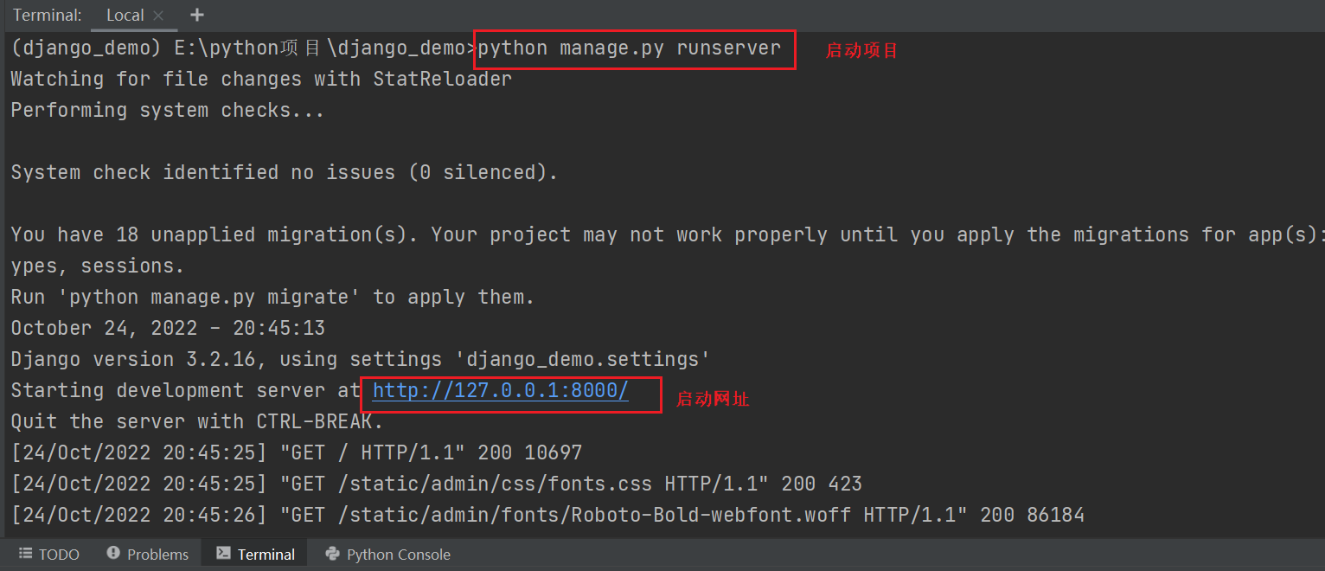Open the http://127.0.0.1:8000/ server link
This screenshot has width=1325, height=571.
coord(500,391)
